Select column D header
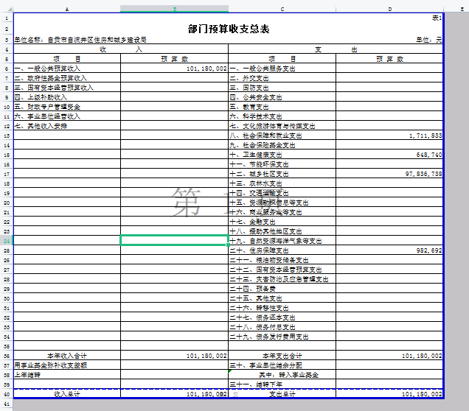Screen dimensions: 469x411 [x=389, y=9]
